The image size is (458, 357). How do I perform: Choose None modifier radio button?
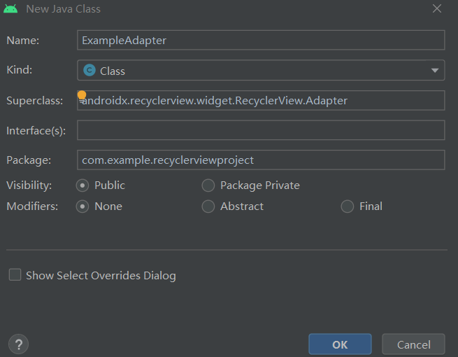tap(83, 206)
